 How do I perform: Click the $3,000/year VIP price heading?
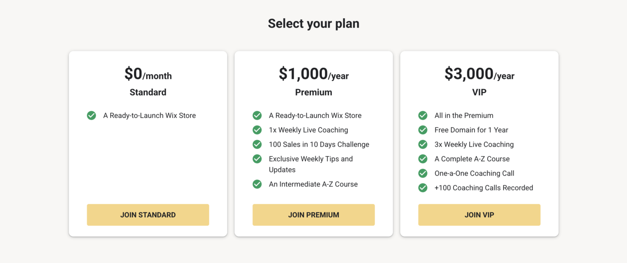479,74
